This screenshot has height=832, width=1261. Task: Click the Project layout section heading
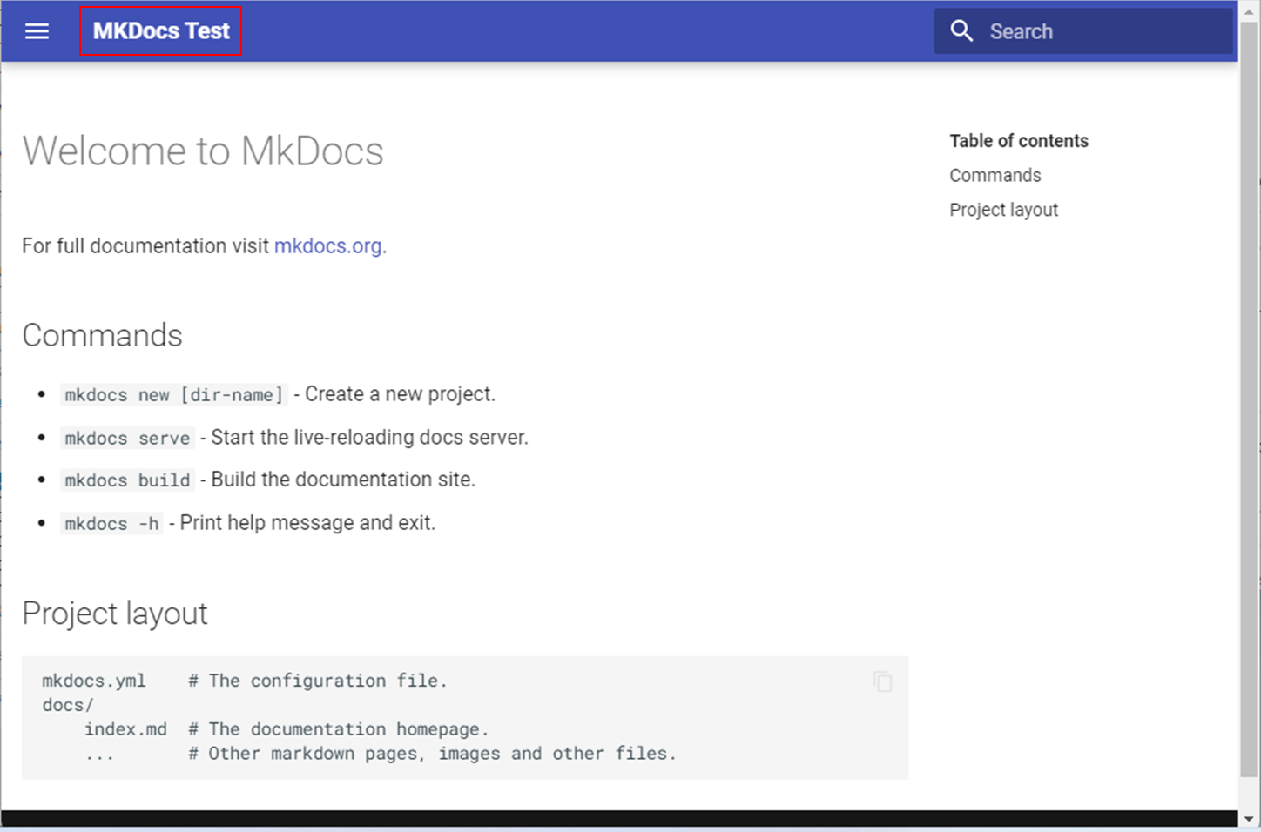(114, 613)
